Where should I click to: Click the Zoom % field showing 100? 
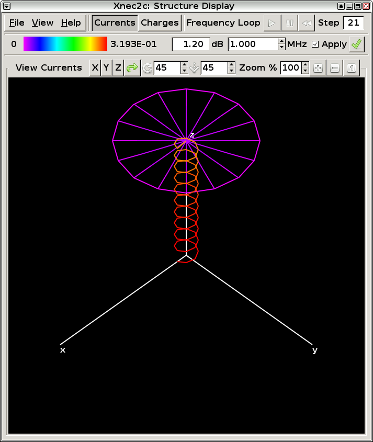point(291,68)
